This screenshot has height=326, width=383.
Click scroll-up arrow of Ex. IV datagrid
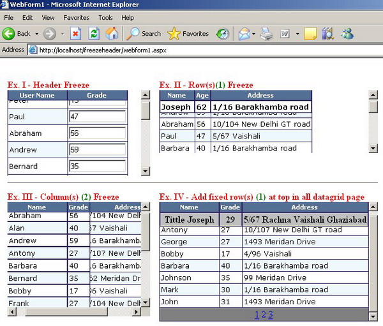coord(373,207)
